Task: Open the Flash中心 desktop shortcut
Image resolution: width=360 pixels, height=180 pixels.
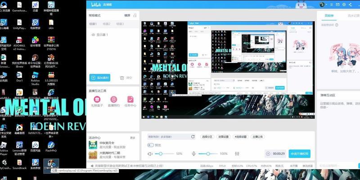Action: [51, 147]
